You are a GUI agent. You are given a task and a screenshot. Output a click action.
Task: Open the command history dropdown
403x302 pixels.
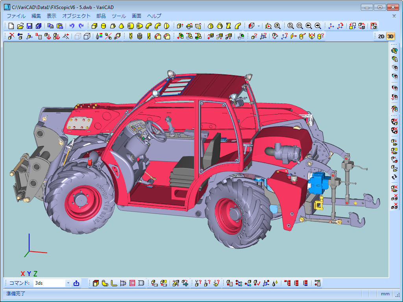click(68, 283)
